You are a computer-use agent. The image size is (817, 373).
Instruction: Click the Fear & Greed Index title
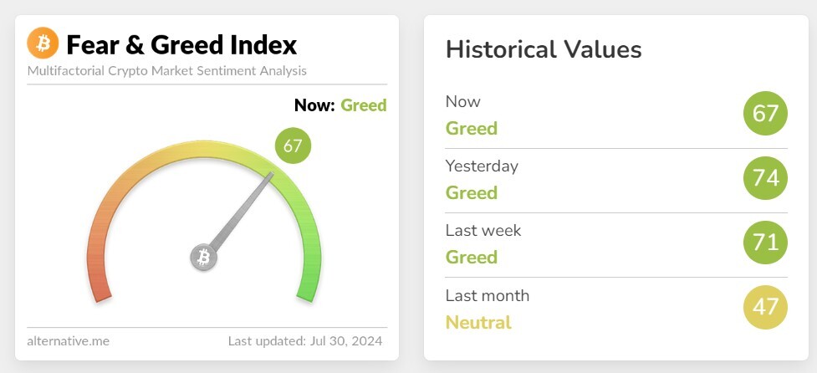[181, 45]
